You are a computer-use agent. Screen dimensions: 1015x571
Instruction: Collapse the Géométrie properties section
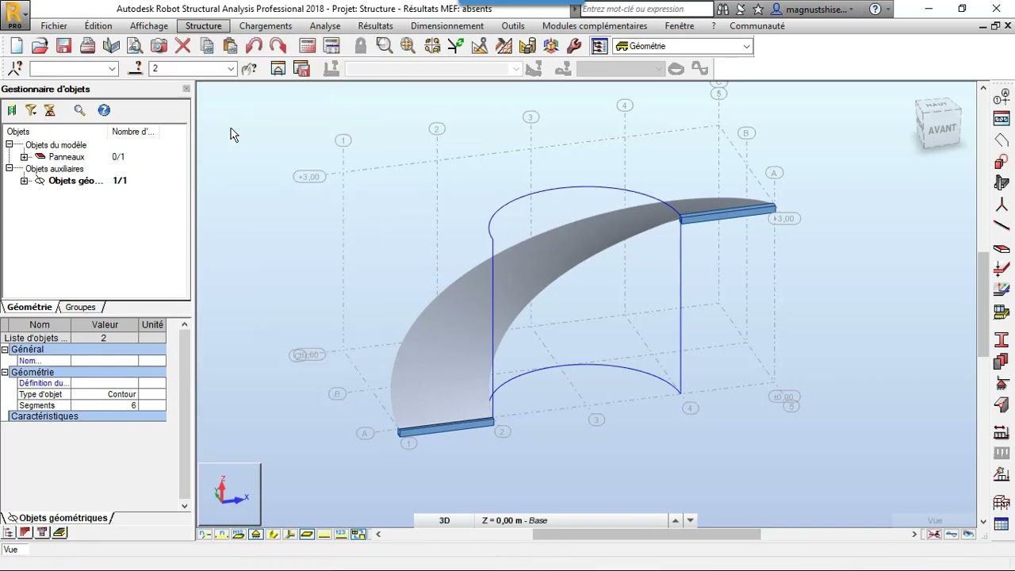5,373
